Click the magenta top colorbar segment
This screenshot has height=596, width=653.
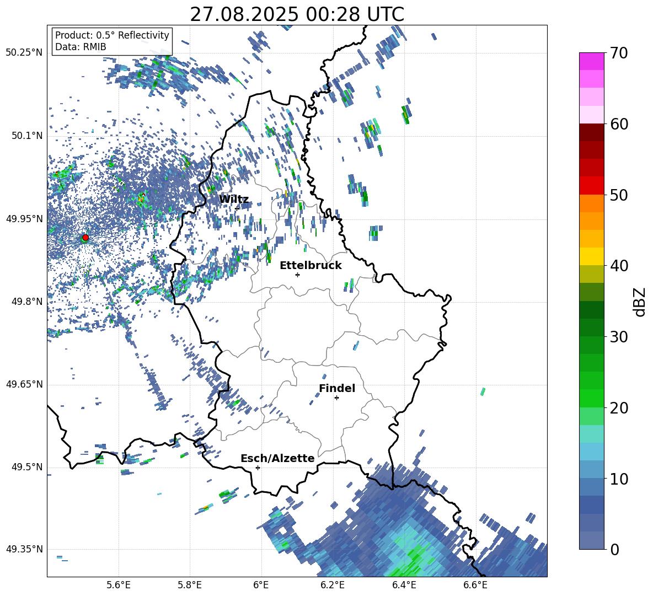click(x=591, y=61)
